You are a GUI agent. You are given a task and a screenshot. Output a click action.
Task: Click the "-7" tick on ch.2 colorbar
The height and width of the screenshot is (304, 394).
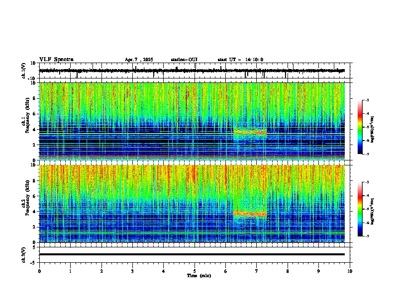tap(367, 236)
